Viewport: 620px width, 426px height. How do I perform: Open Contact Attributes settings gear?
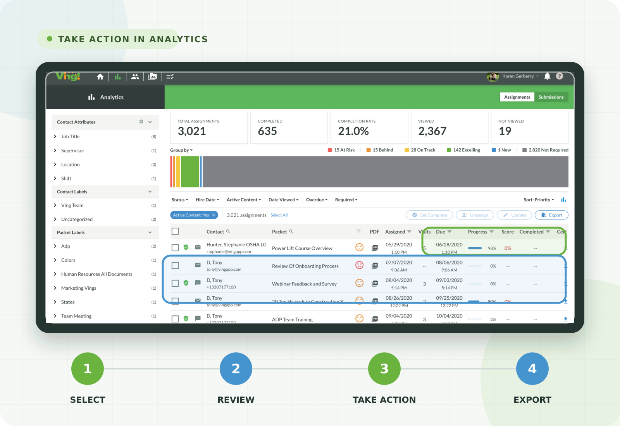pos(141,122)
